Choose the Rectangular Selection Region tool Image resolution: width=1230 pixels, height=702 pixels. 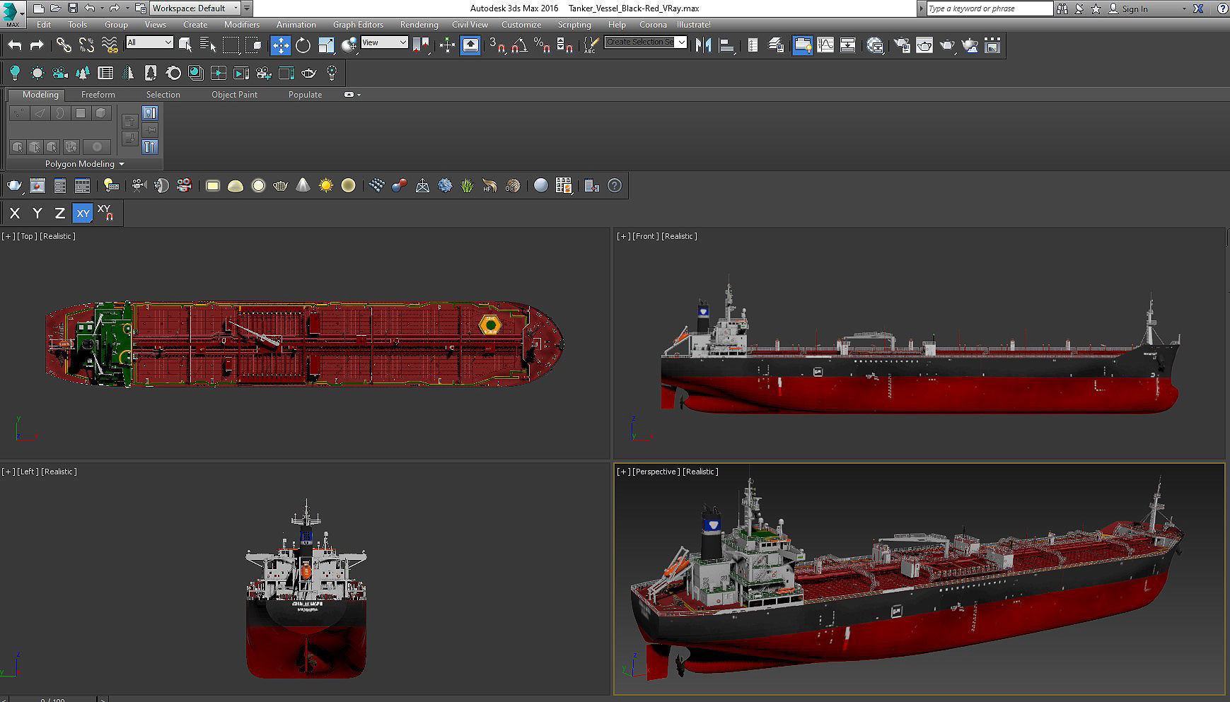(231, 45)
